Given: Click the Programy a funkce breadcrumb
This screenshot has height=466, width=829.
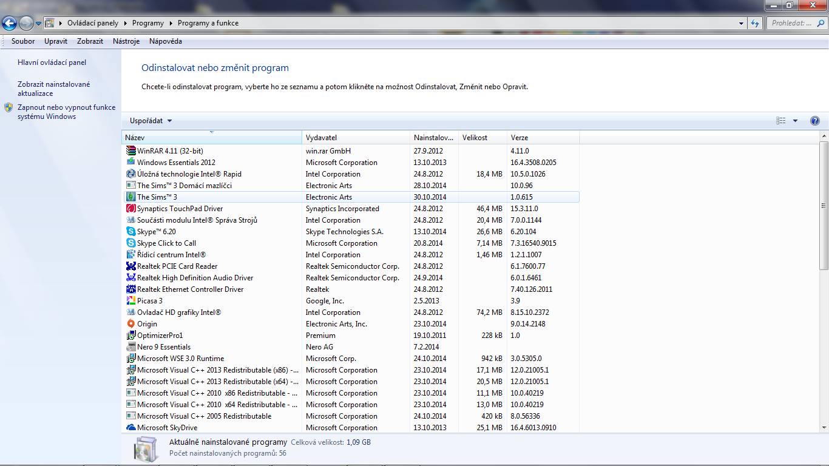Looking at the screenshot, I should (208, 23).
